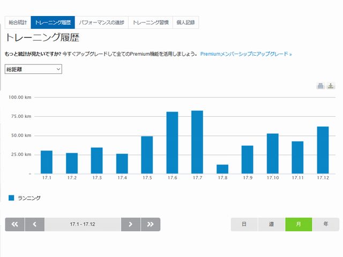This screenshot has width=343, height=257.
Task: Open the 総距離 metric dropdown
Action: point(33,69)
